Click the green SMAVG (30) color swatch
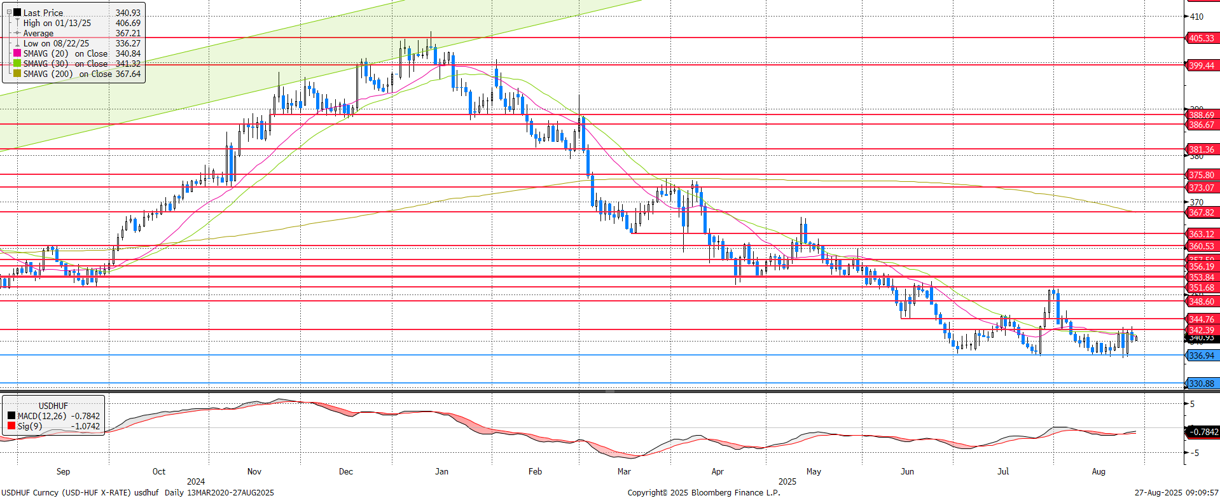Image resolution: width=1220 pixels, height=498 pixels. (17, 64)
